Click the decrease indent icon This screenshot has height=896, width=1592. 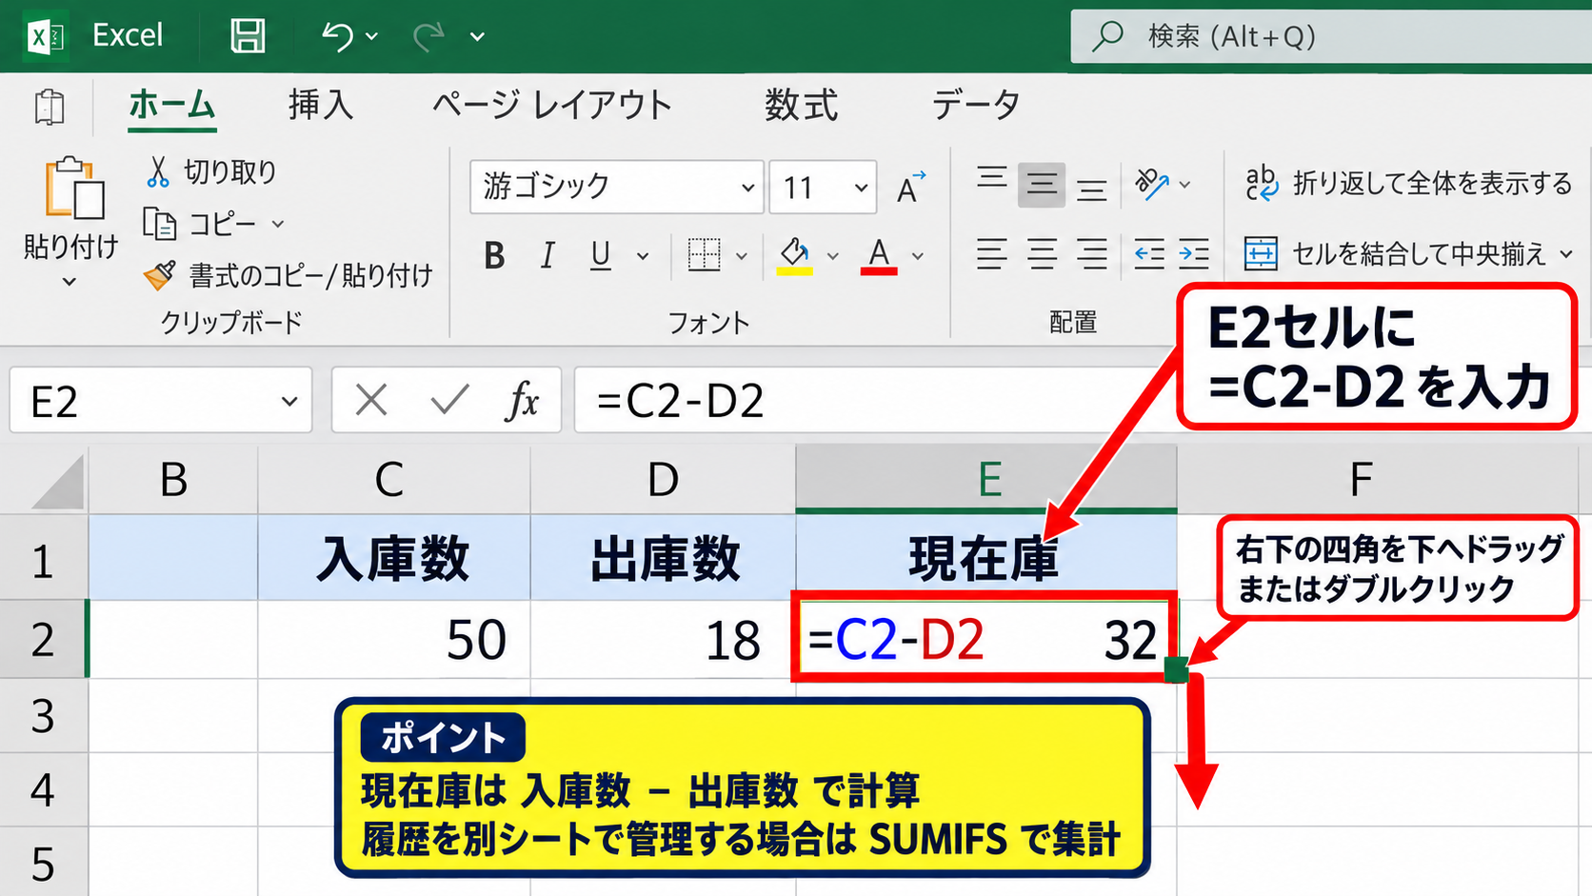(x=1149, y=254)
